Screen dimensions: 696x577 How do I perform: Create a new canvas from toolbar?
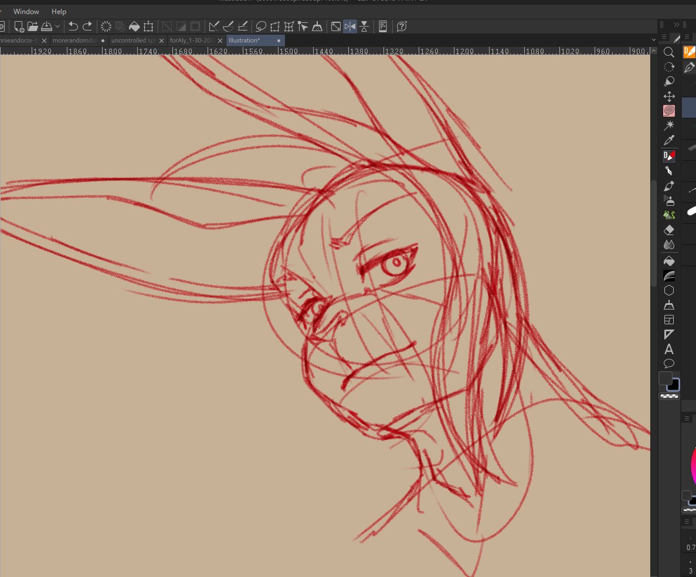[19, 26]
